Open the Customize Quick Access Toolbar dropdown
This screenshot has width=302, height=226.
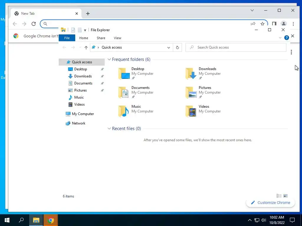[x=85, y=30]
